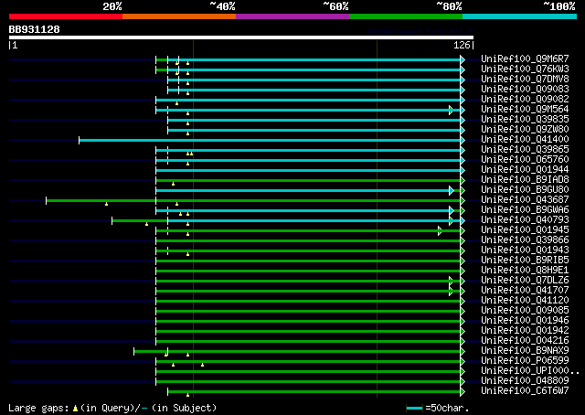Select the UniRef100_C6T6W7 label
The width and height of the screenshot is (585, 415).
tap(525, 391)
